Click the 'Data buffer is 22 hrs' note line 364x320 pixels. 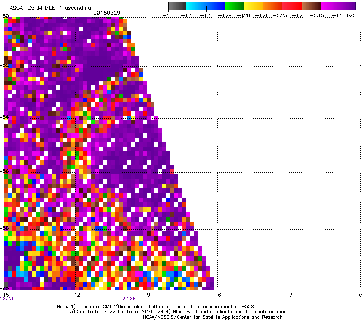[x=178, y=312]
